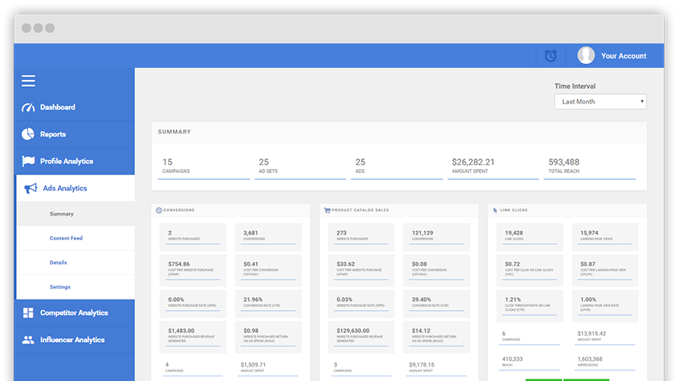Open Settings under Ads Analytics

pos(60,287)
